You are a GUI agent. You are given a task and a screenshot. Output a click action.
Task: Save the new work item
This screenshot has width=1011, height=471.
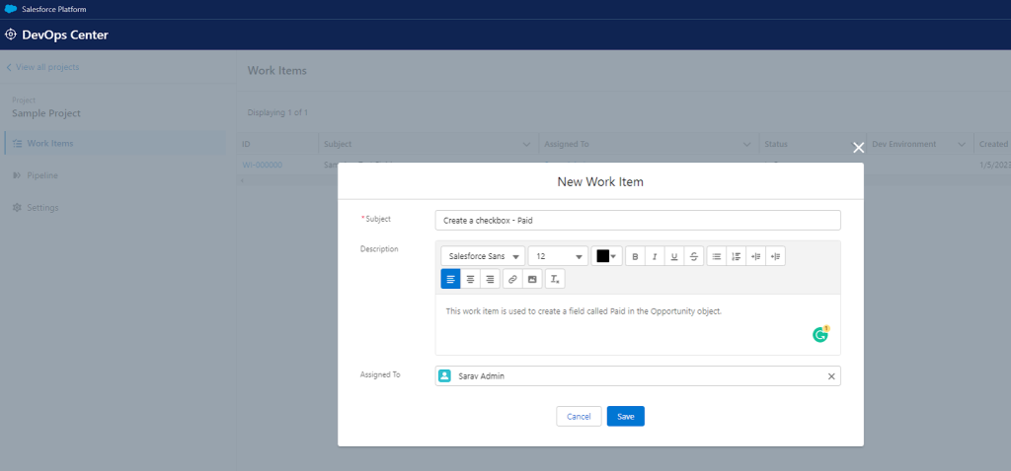(625, 416)
